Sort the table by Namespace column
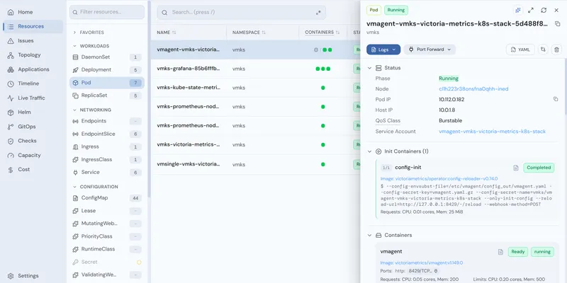The width and height of the screenshot is (567, 283). (249, 33)
